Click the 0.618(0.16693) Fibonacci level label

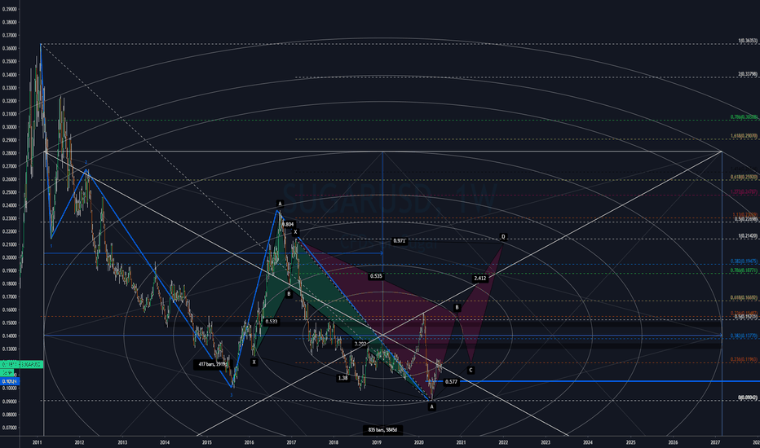(744, 298)
